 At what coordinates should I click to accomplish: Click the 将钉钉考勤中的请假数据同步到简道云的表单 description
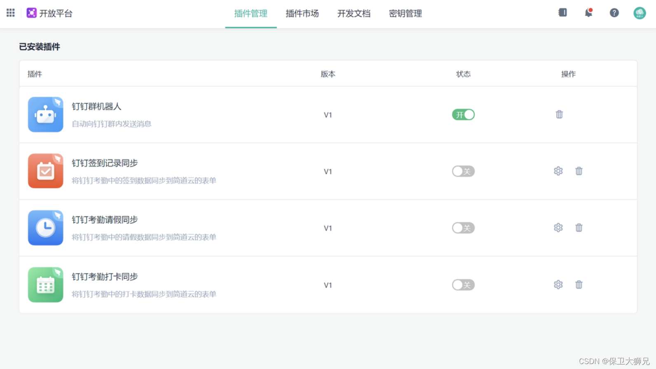[144, 237]
